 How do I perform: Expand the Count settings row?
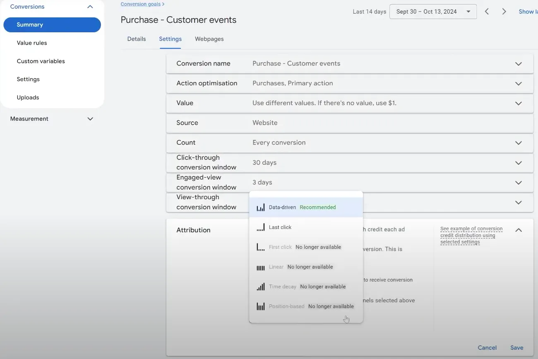tap(519, 143)
